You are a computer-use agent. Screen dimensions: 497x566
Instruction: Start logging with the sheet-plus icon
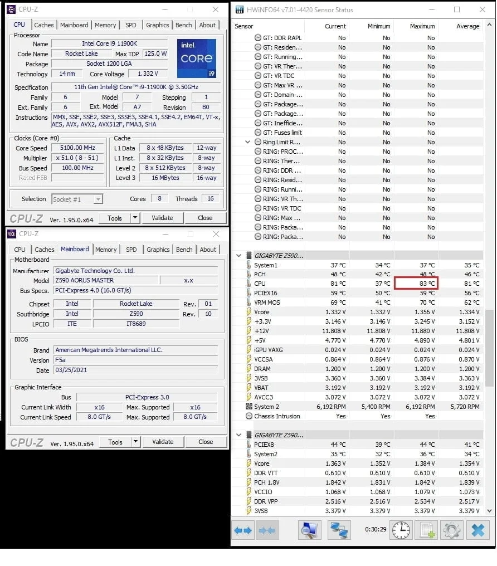click(427, 530)
